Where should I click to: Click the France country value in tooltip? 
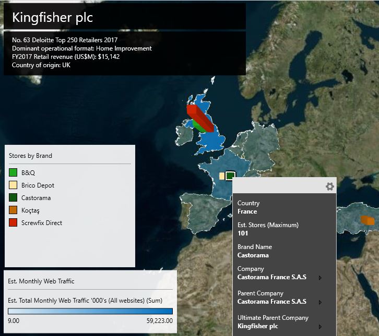(247, 211)
